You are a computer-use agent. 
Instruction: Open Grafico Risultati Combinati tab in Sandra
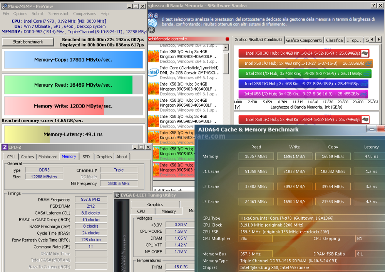click(258, 40)
